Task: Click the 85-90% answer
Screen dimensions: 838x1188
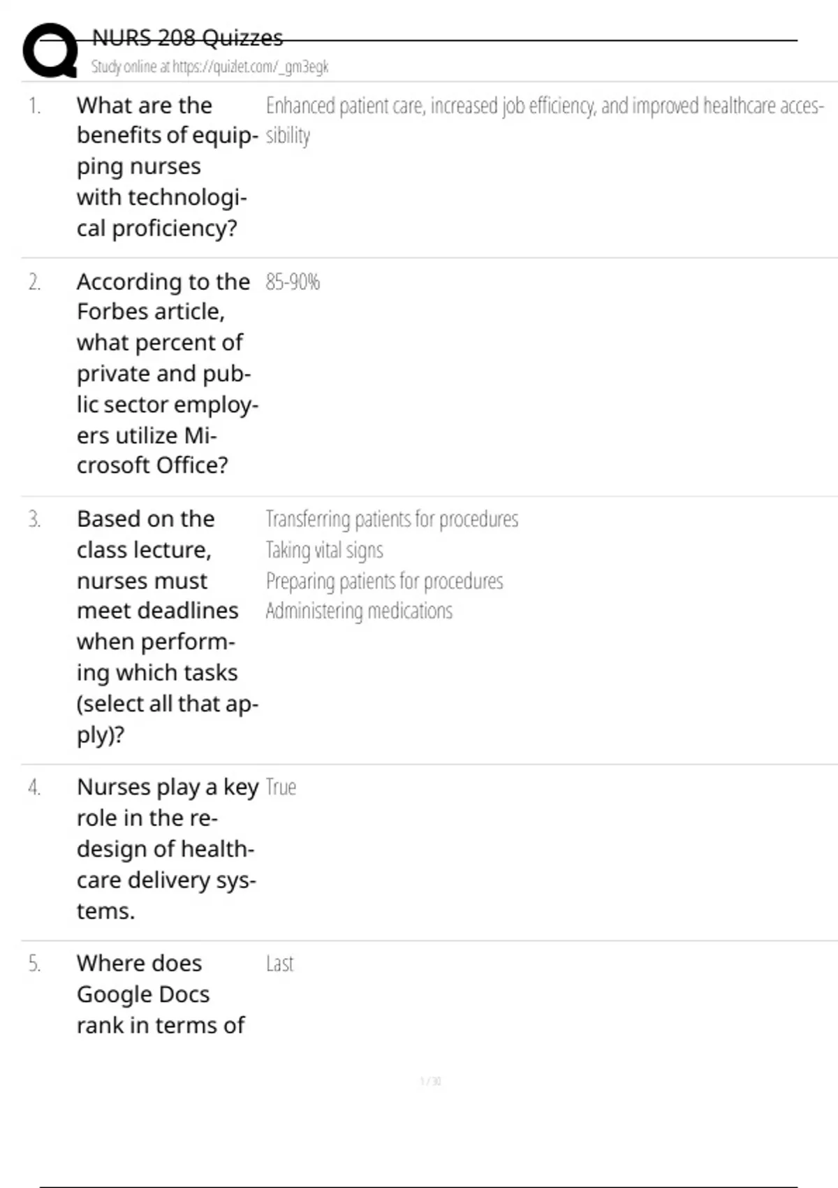Action: point(293,282)
